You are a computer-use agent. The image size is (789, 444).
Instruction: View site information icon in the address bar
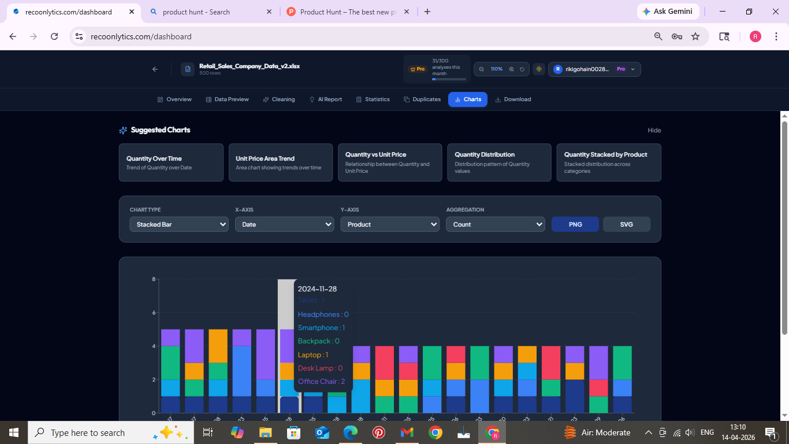pos(80,36)
